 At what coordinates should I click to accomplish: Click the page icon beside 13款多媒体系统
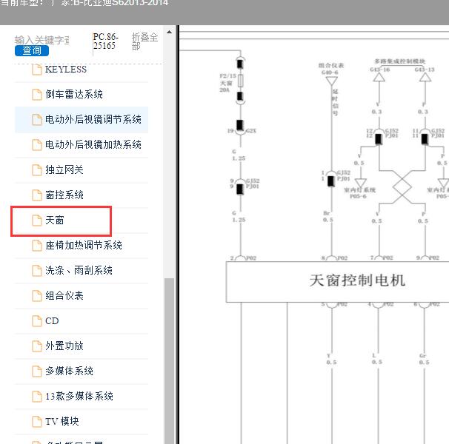[x=36, y=397]
